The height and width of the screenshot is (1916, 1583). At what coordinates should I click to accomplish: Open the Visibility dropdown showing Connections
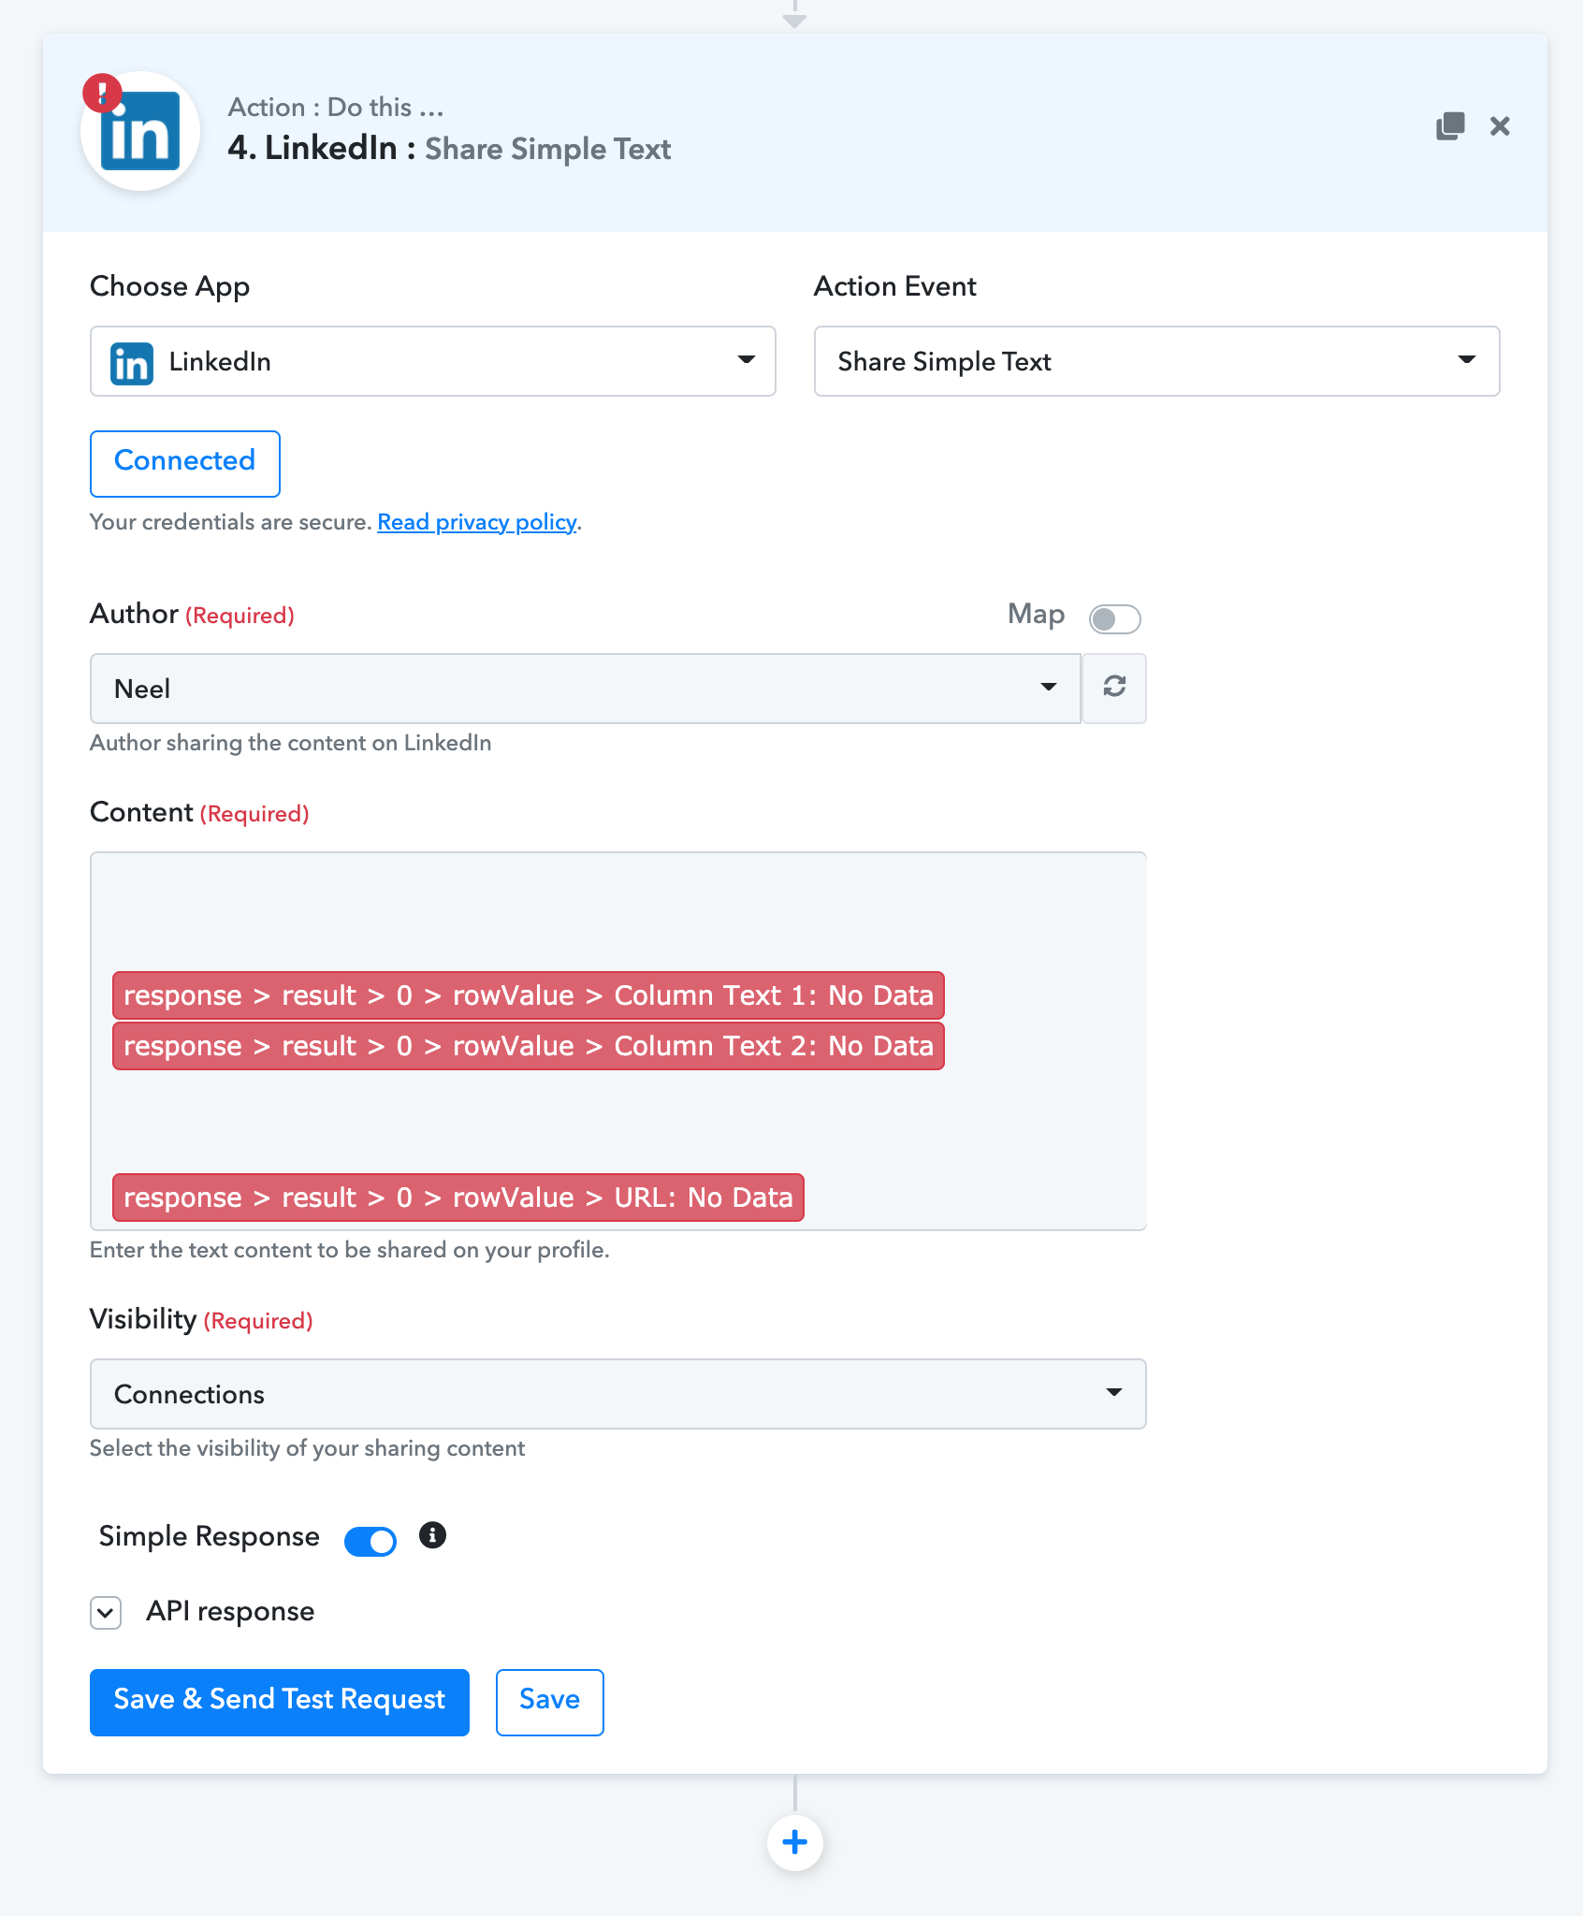coord(617,1394)
